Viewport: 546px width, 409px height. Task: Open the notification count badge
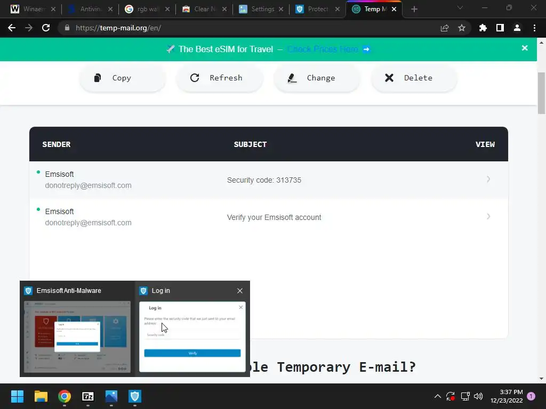[531, 396]
